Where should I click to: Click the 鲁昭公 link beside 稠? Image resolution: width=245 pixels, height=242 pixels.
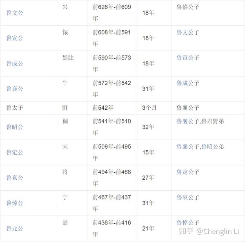point(14,127)
